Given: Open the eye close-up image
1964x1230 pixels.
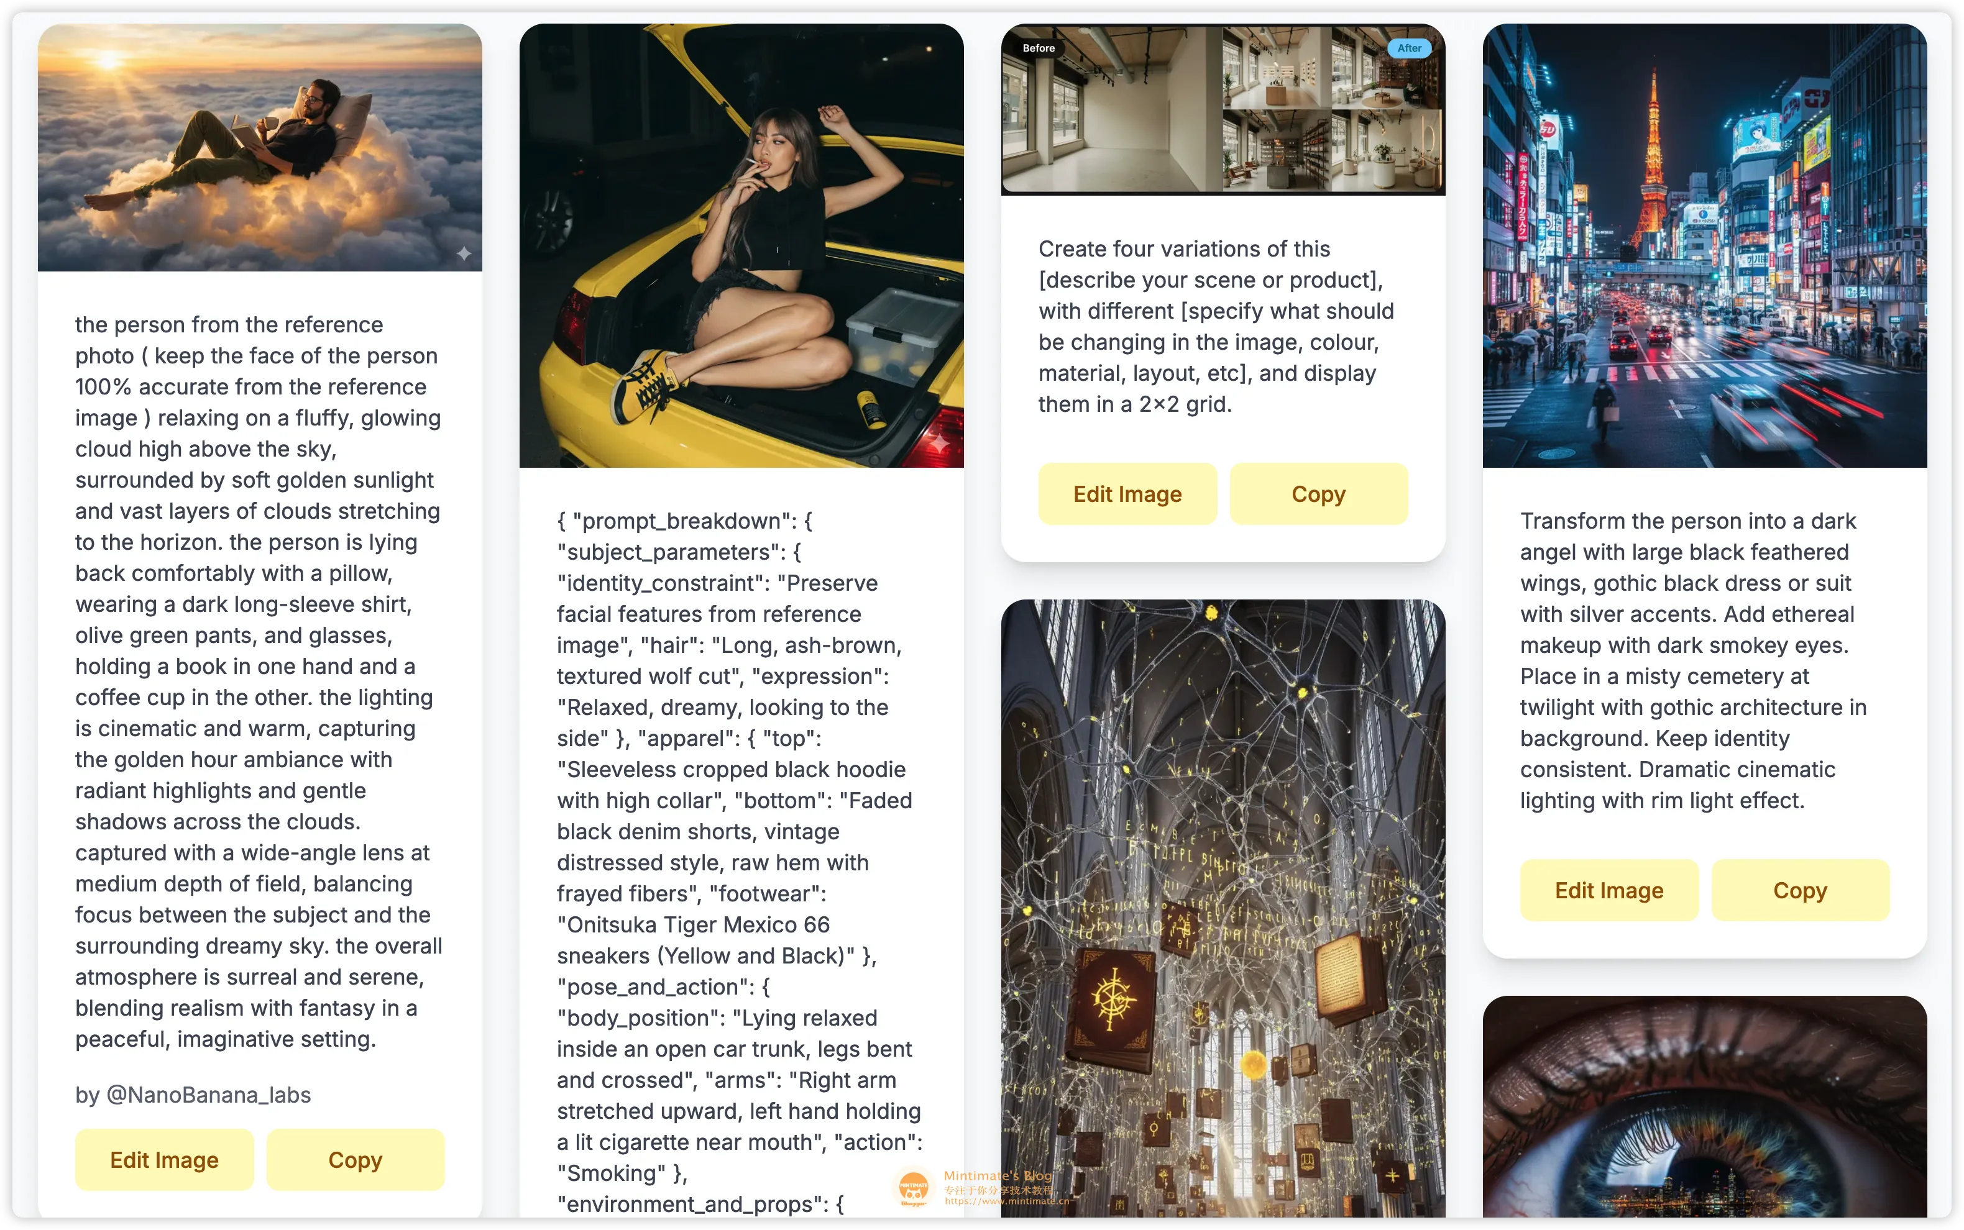Looking at the screenshot, I should [x=1704, y=1106].
